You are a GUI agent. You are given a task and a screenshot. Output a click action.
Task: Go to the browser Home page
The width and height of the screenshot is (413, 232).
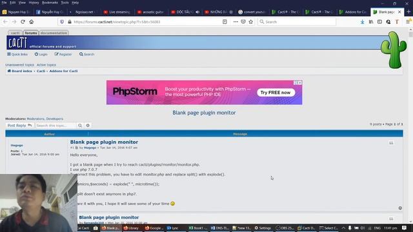[x=32, y=22]
